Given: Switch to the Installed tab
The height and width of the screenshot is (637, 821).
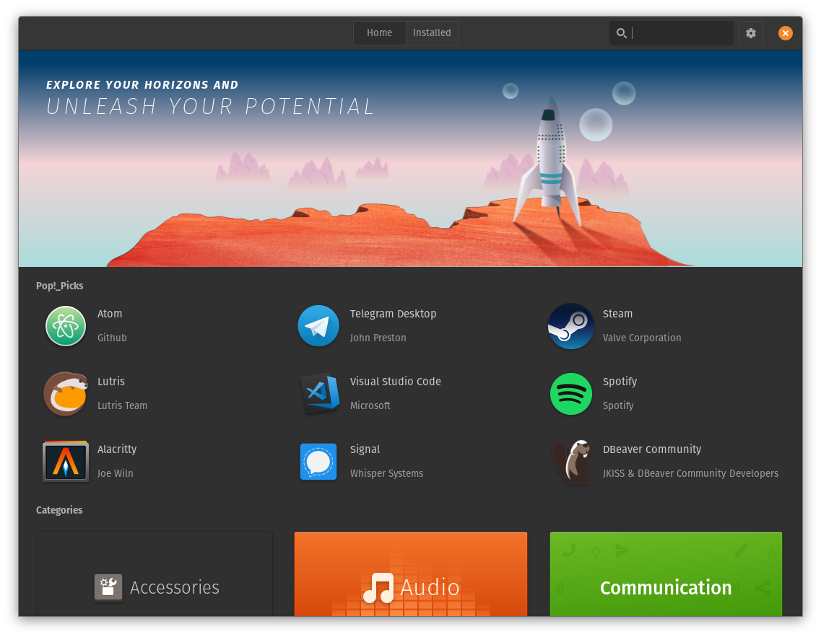Looking at the screenshot, I should tap(432, 33).
